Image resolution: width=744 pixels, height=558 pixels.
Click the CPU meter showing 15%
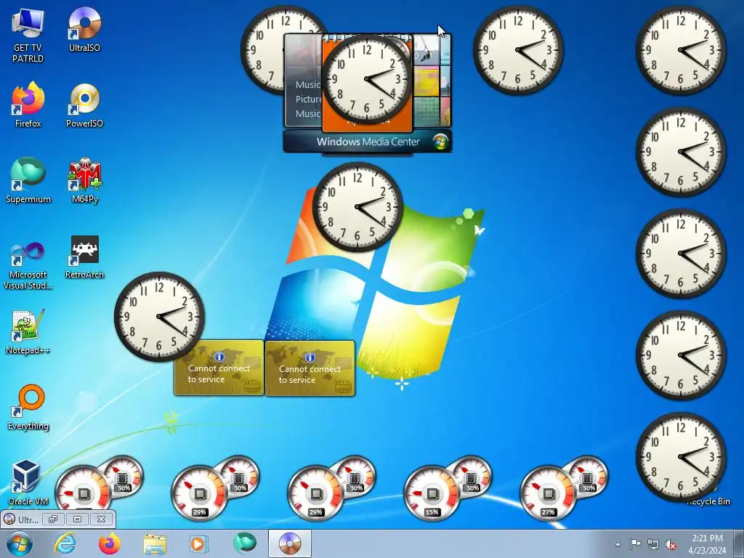click(x=432, y=493)
